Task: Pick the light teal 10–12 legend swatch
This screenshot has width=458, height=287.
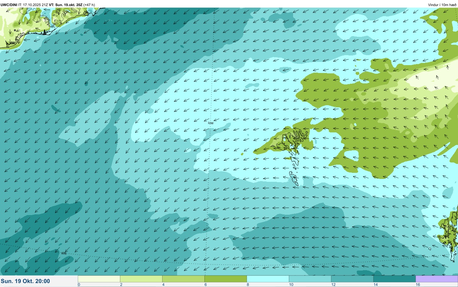Action: point(310,279)
